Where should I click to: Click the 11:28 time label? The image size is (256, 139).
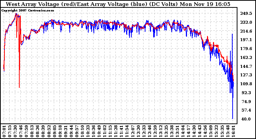click(x=116, y=131)
